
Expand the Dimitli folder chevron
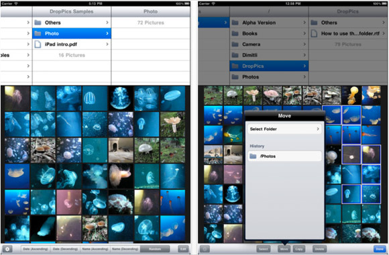tap(304, 55)
